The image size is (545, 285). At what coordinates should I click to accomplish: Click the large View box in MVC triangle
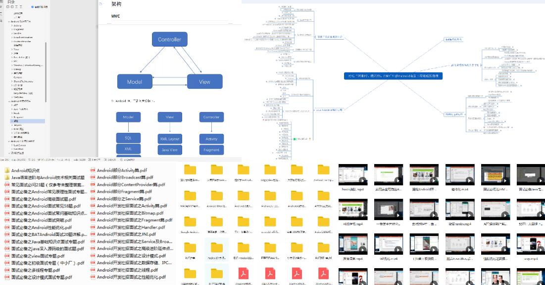click(x=205, y=82)
